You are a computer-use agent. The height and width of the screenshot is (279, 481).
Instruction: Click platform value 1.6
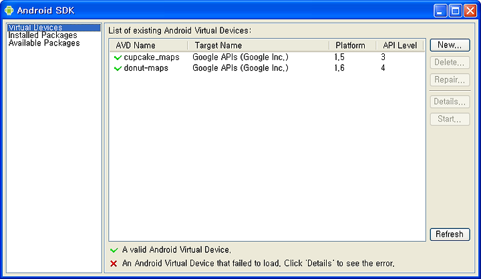(339, 68)
